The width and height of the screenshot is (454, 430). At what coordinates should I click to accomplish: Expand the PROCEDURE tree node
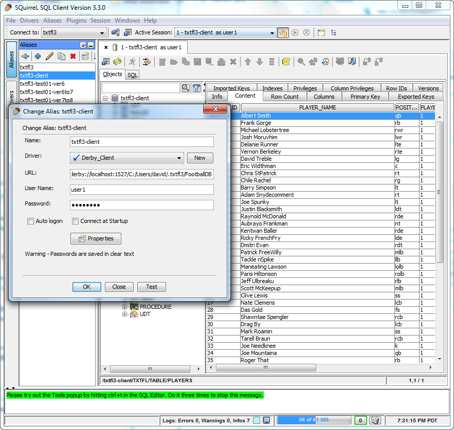coord(125,306)
